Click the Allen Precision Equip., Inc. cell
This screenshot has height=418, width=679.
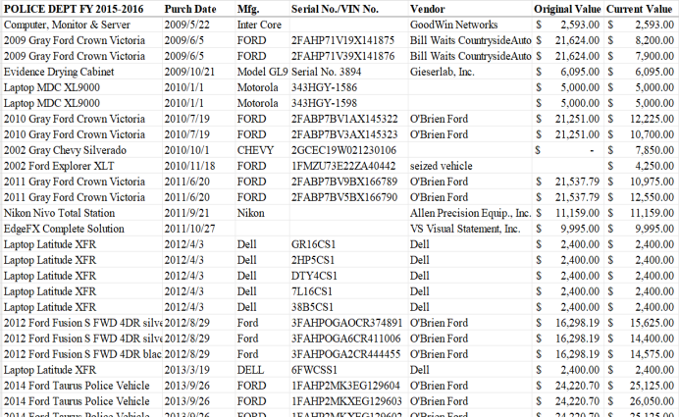coord(469,213)
